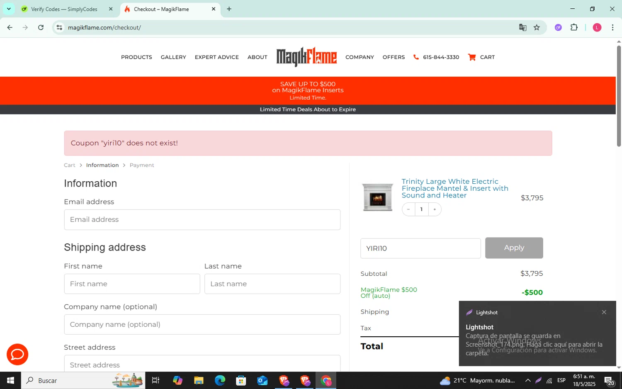Viewport: 622px width, 389px height.
Task: Click Payment breadcrumb
Action: [142, 165]
